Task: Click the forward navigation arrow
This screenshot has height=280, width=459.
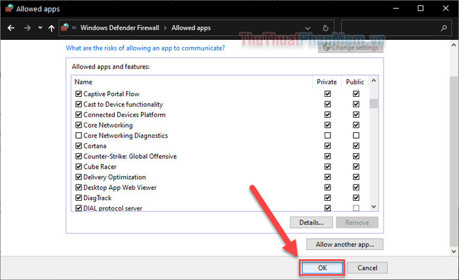Action: pos(28,28)
